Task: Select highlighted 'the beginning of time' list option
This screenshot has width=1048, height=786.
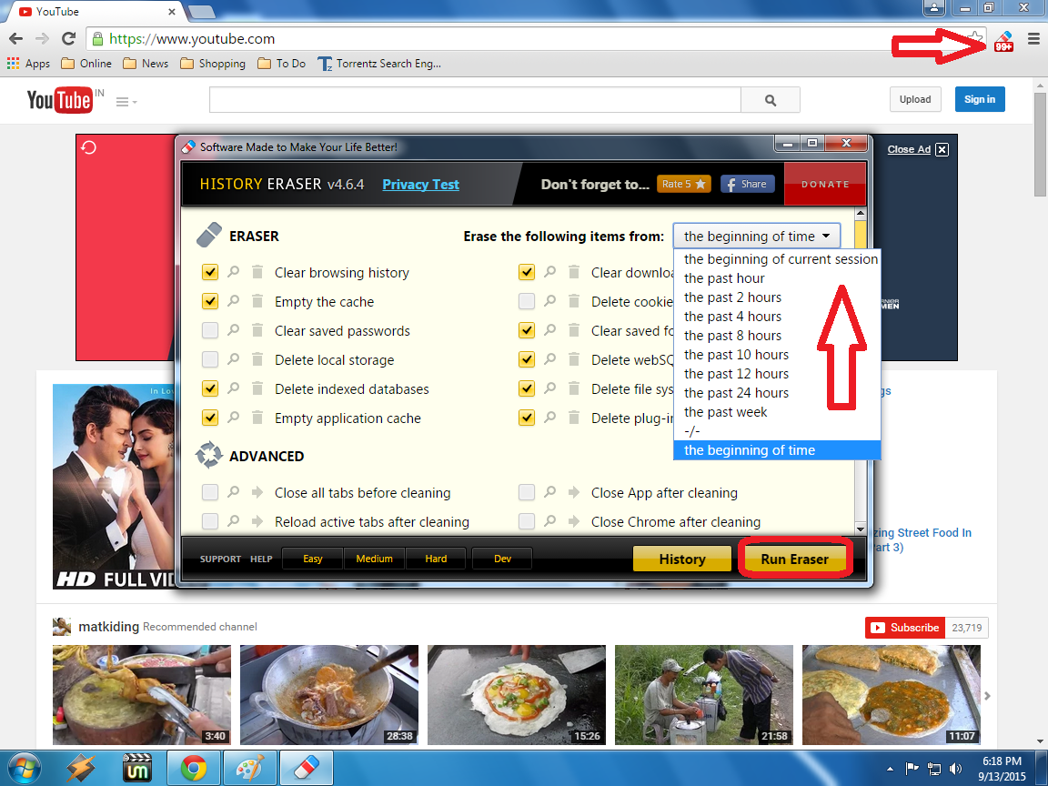Action: pos(777,450)
